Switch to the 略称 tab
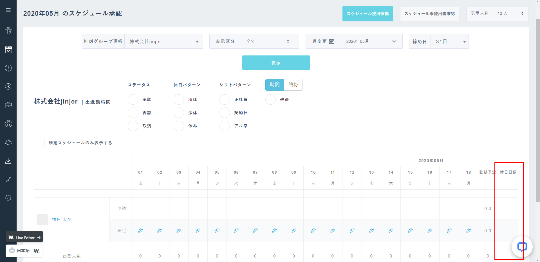Image resolution: width=540 pixels, height=262 pixels. coord(293,85)
